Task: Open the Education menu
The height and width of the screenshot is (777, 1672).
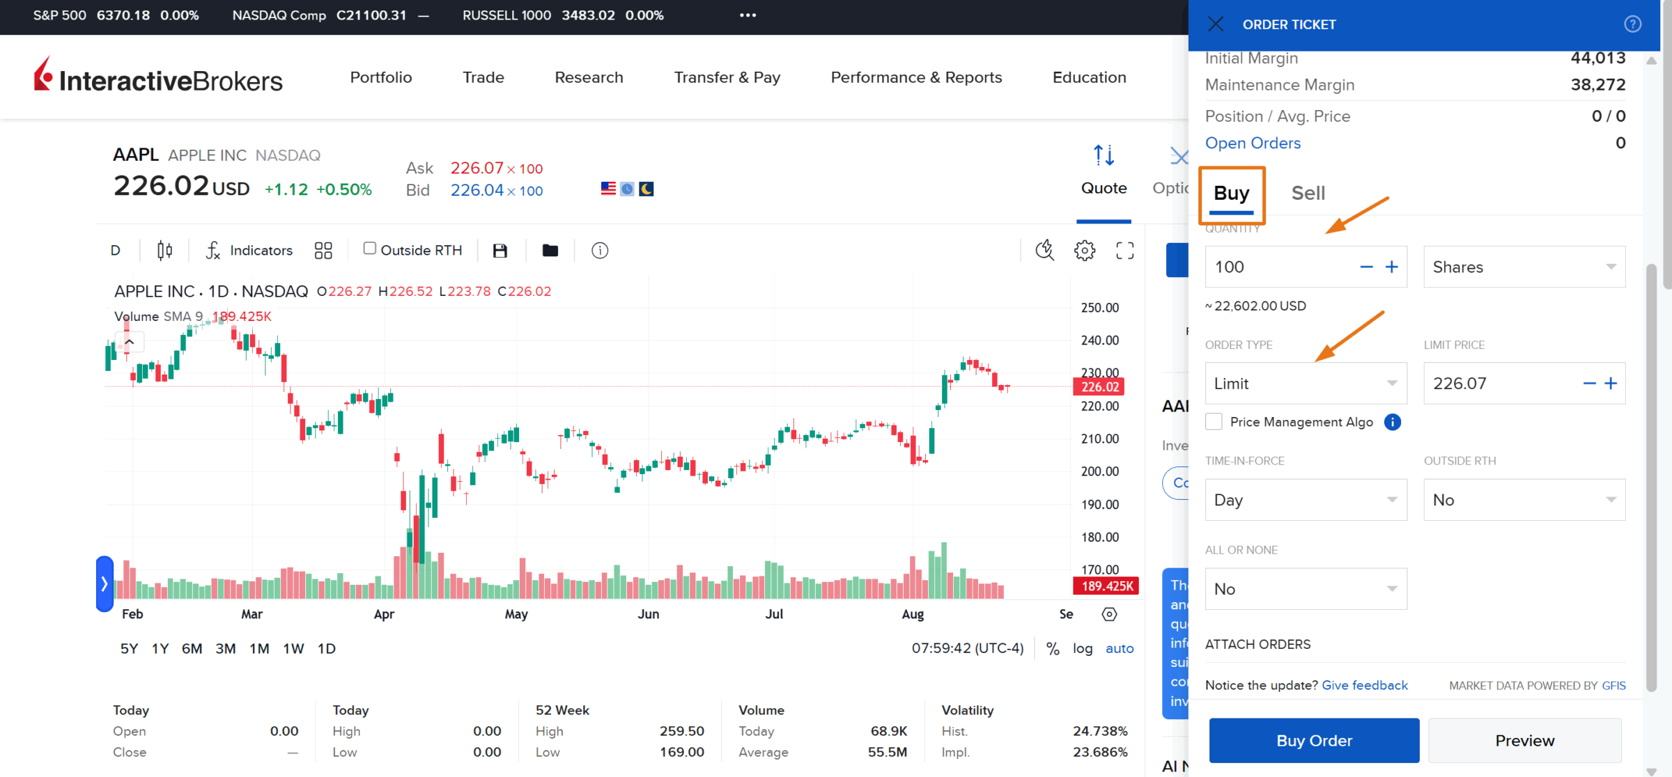Action: click(x=1089, y=77)
